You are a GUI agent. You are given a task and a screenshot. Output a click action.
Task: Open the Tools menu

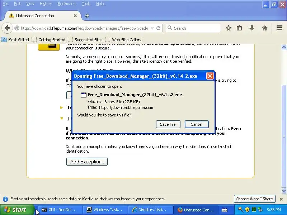86,4
